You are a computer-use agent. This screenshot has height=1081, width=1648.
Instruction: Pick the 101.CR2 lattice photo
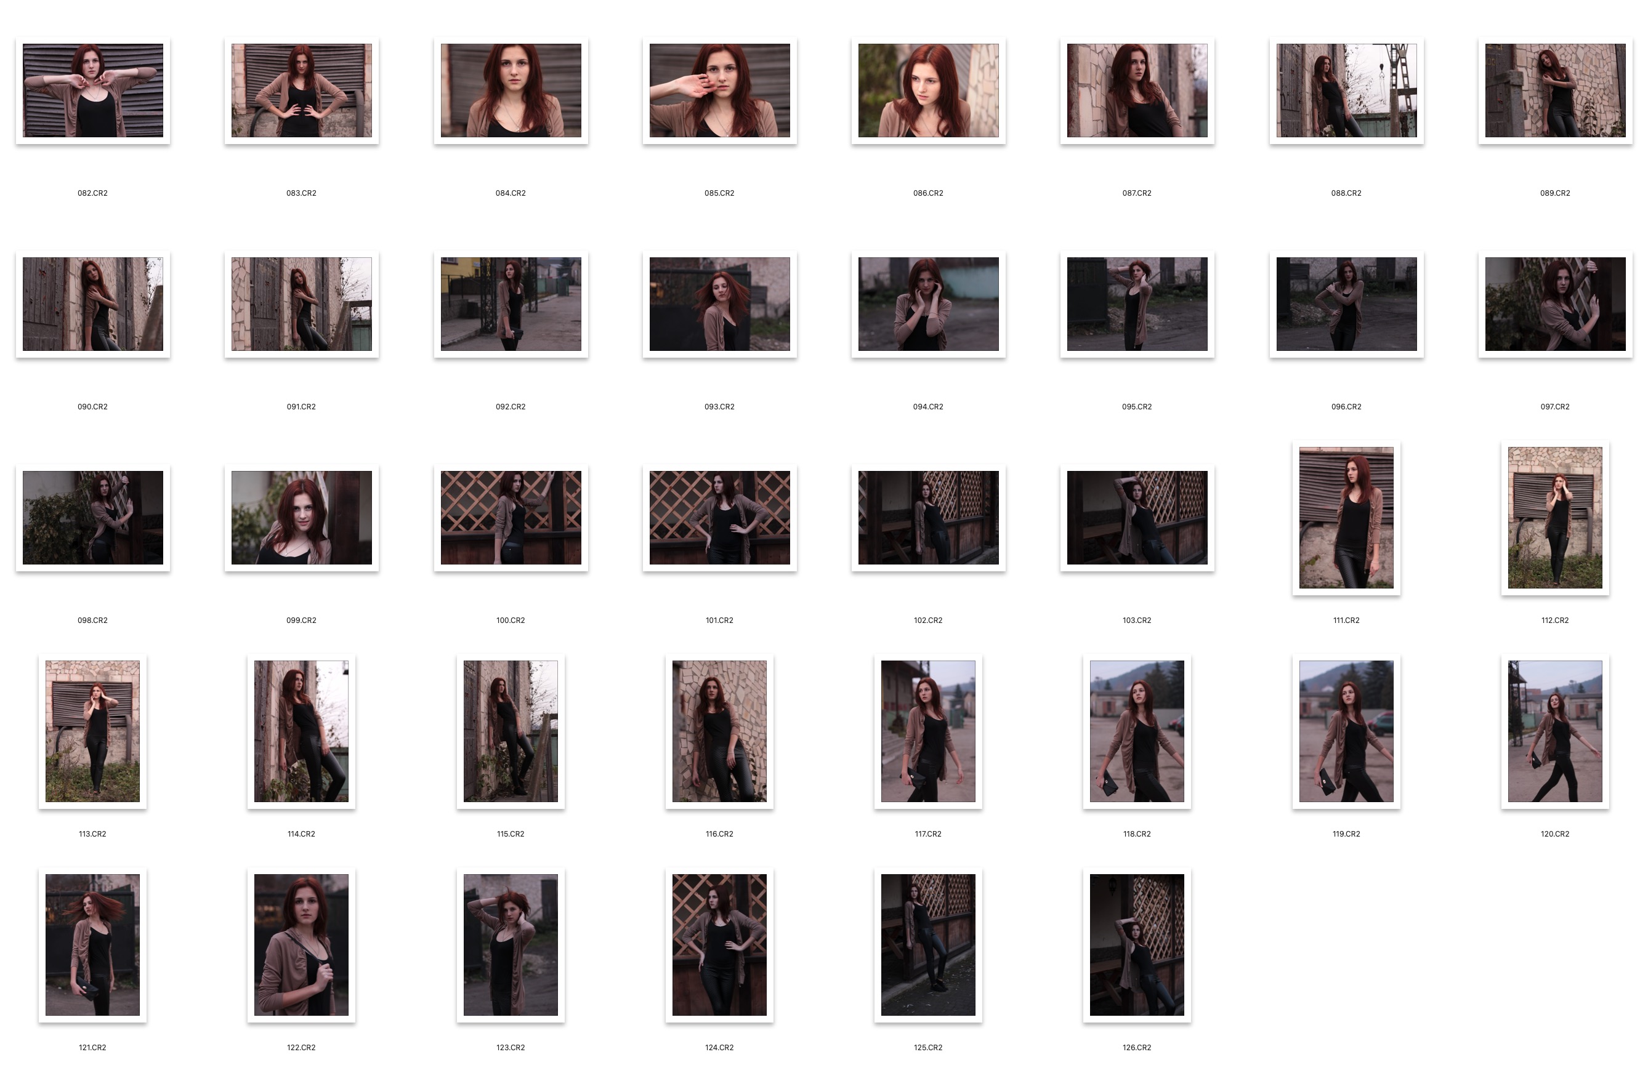pos(719,518)
